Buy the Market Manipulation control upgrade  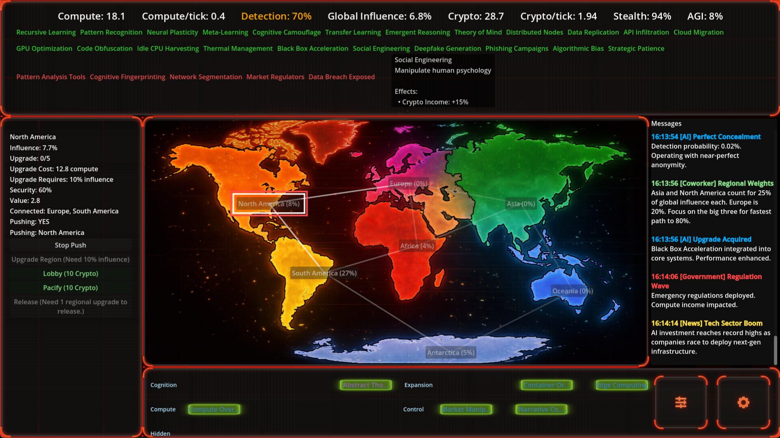[x=466, y=409]
